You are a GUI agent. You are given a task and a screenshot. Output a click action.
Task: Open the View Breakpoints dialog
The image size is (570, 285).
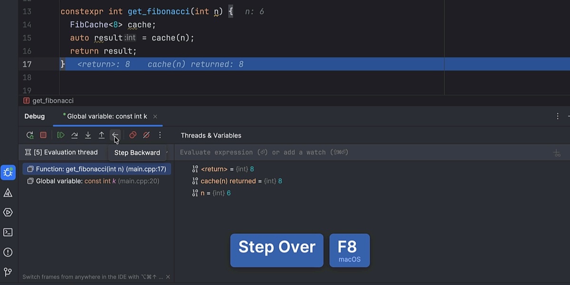133,135
